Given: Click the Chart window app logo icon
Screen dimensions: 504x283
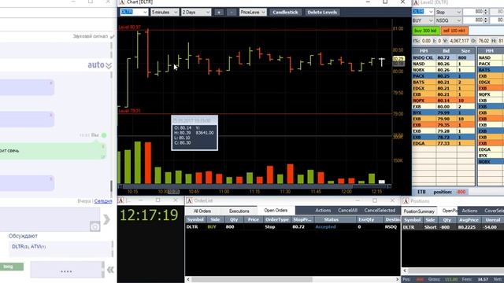Looking at the screenshot, I should pos(122,2).
